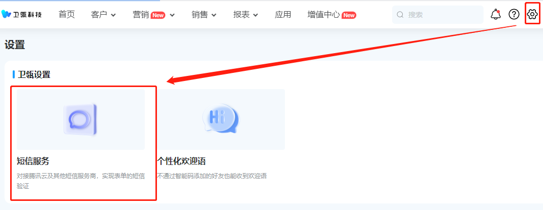Go to the 首页 menu item
543x210 pixels.
67,15
